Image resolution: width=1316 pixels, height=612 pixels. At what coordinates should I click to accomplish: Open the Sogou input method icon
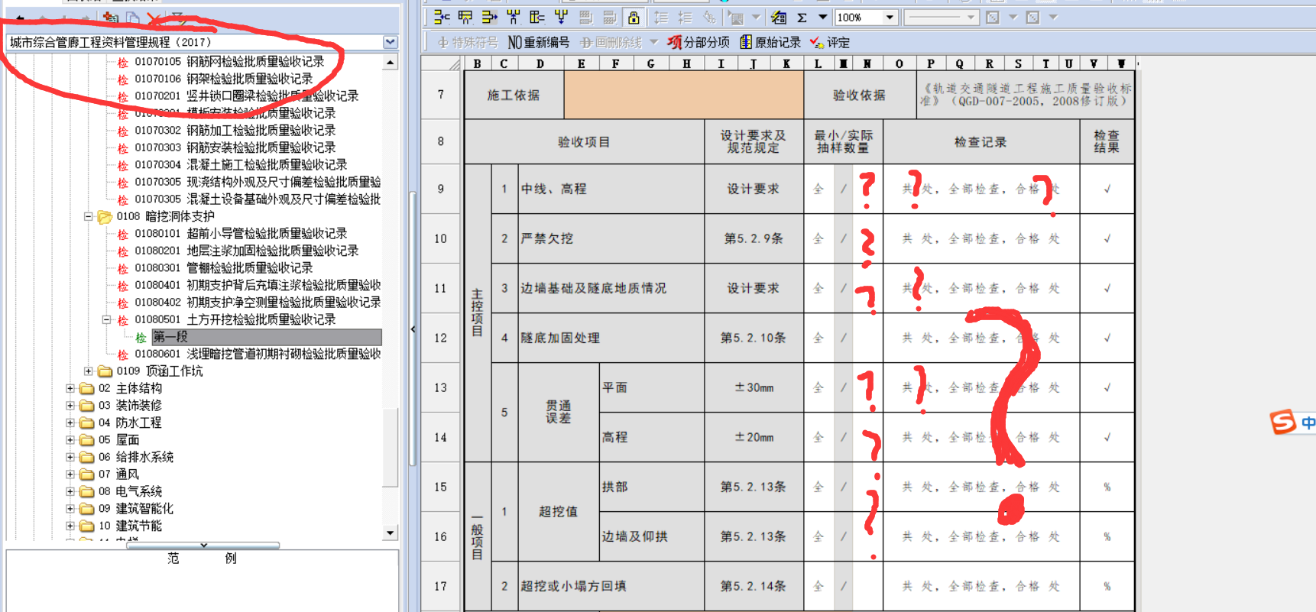(x=1283, y=422)
